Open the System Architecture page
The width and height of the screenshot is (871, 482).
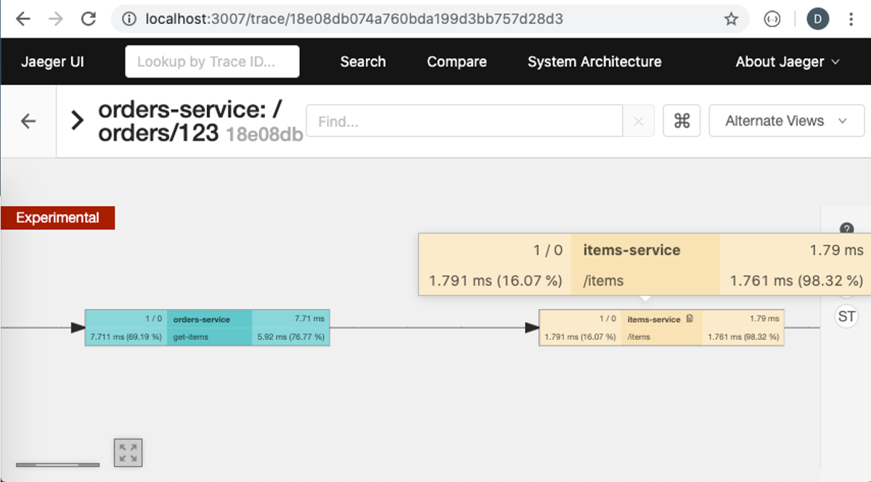tap(594, 62)
